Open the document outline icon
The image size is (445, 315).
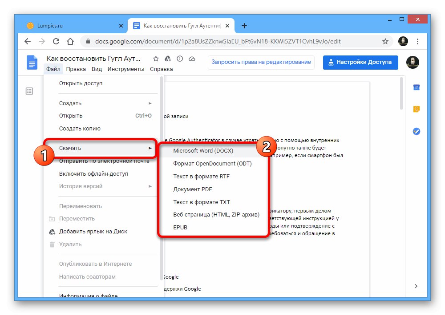click(29, 91)
